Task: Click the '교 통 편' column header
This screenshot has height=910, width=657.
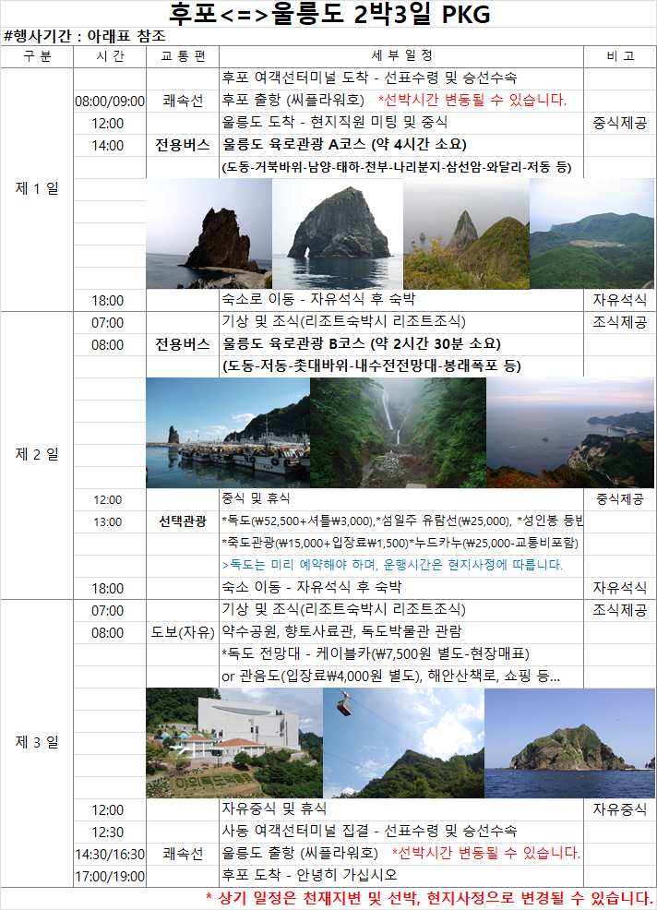Action: 183,56
